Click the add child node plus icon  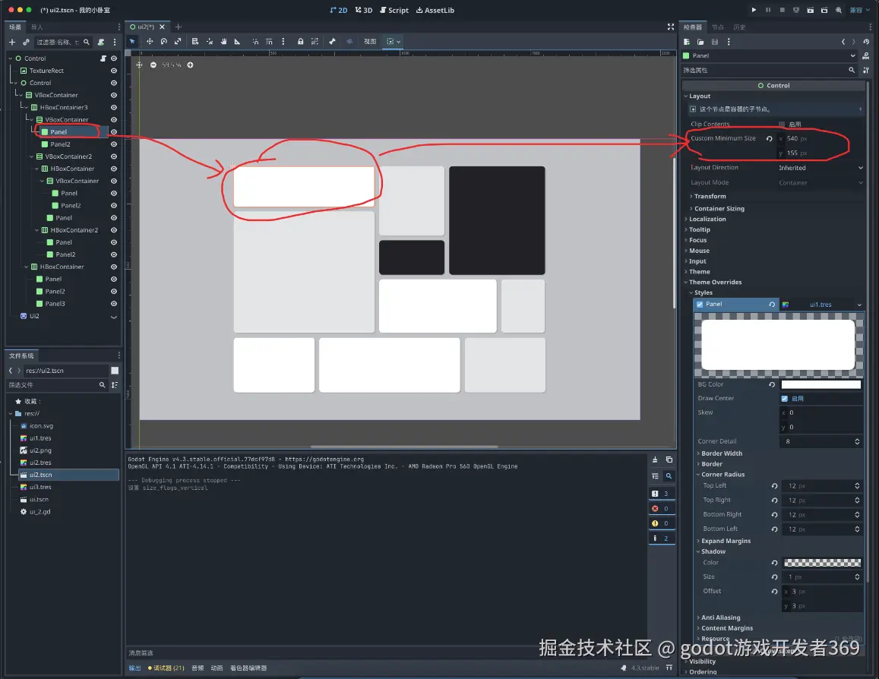tap(11, 42)
